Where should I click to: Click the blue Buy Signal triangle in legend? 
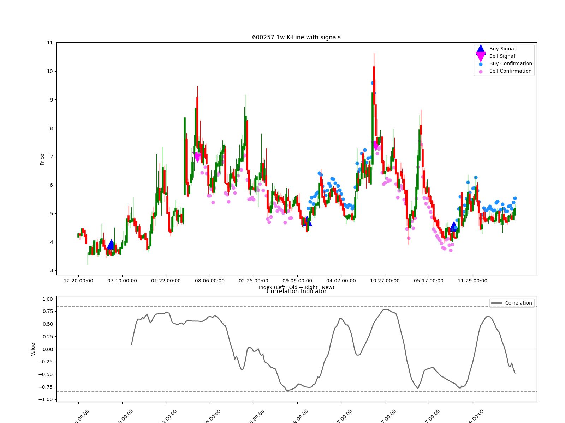tap(481, 49)
